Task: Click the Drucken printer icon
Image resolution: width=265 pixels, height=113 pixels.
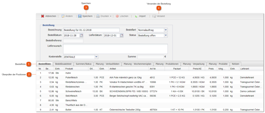Action: click(98, 16)
